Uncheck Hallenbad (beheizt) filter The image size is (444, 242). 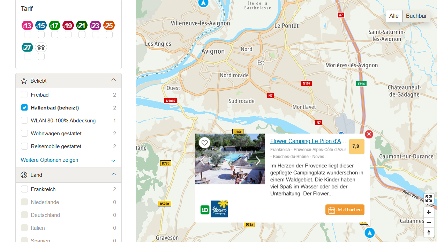[x=24, y=108]
